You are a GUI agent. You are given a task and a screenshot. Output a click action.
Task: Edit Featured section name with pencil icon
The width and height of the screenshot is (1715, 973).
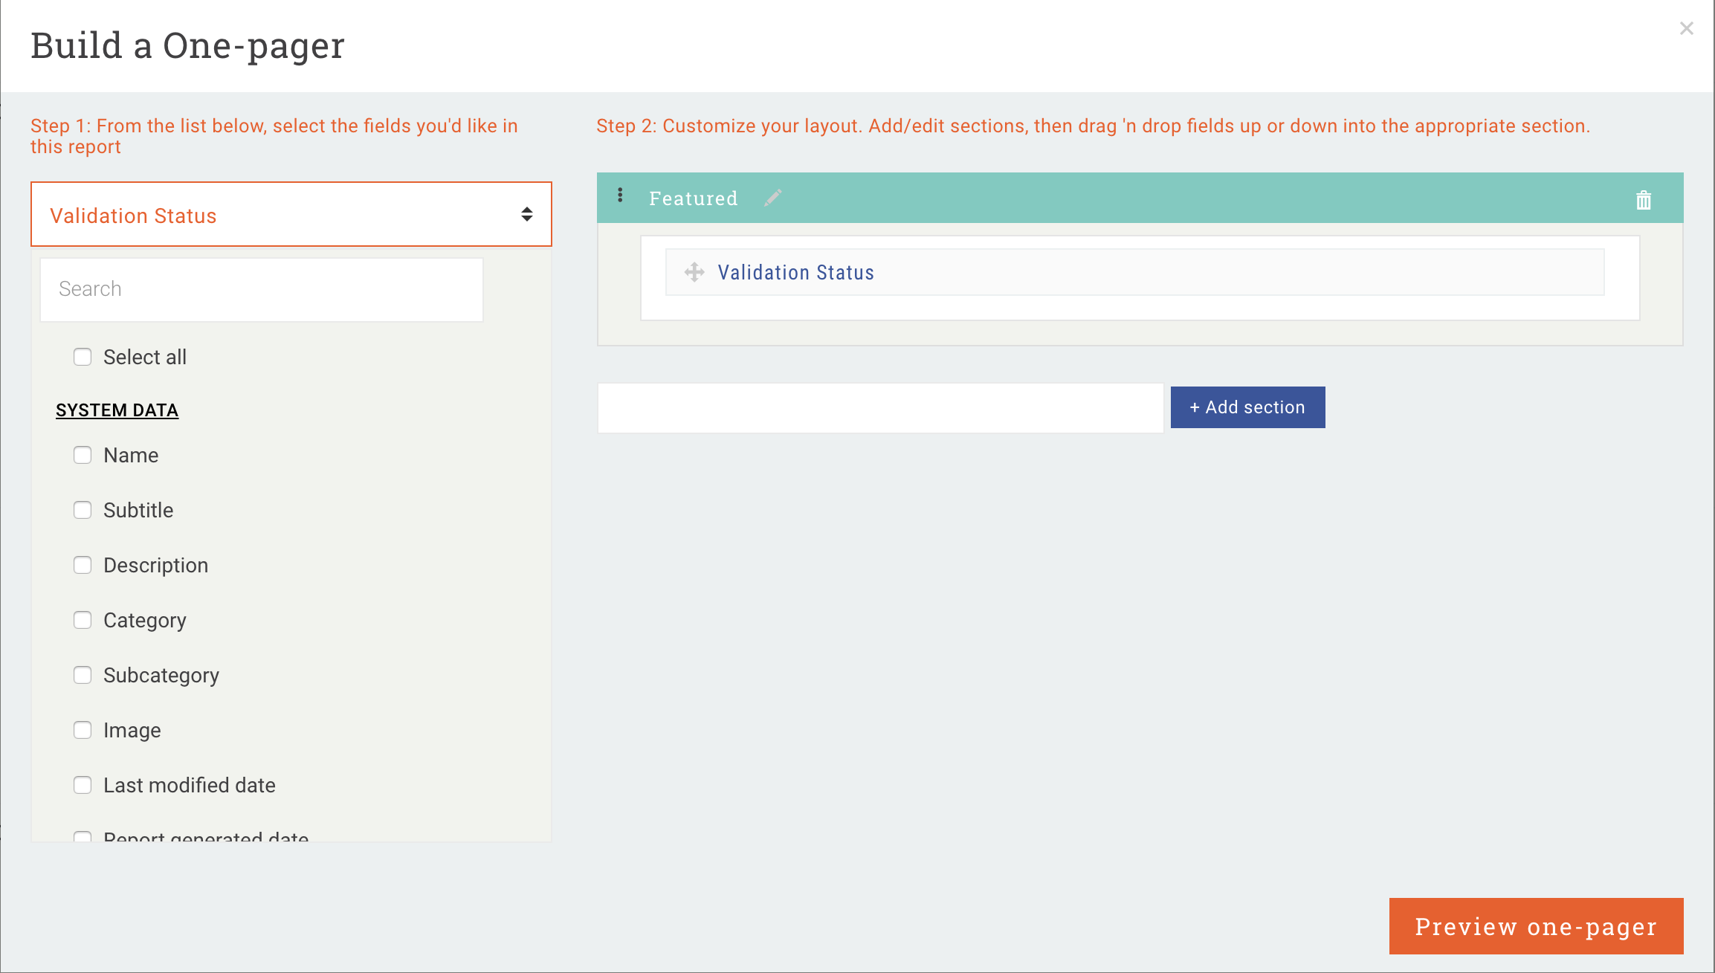(773, 198)
